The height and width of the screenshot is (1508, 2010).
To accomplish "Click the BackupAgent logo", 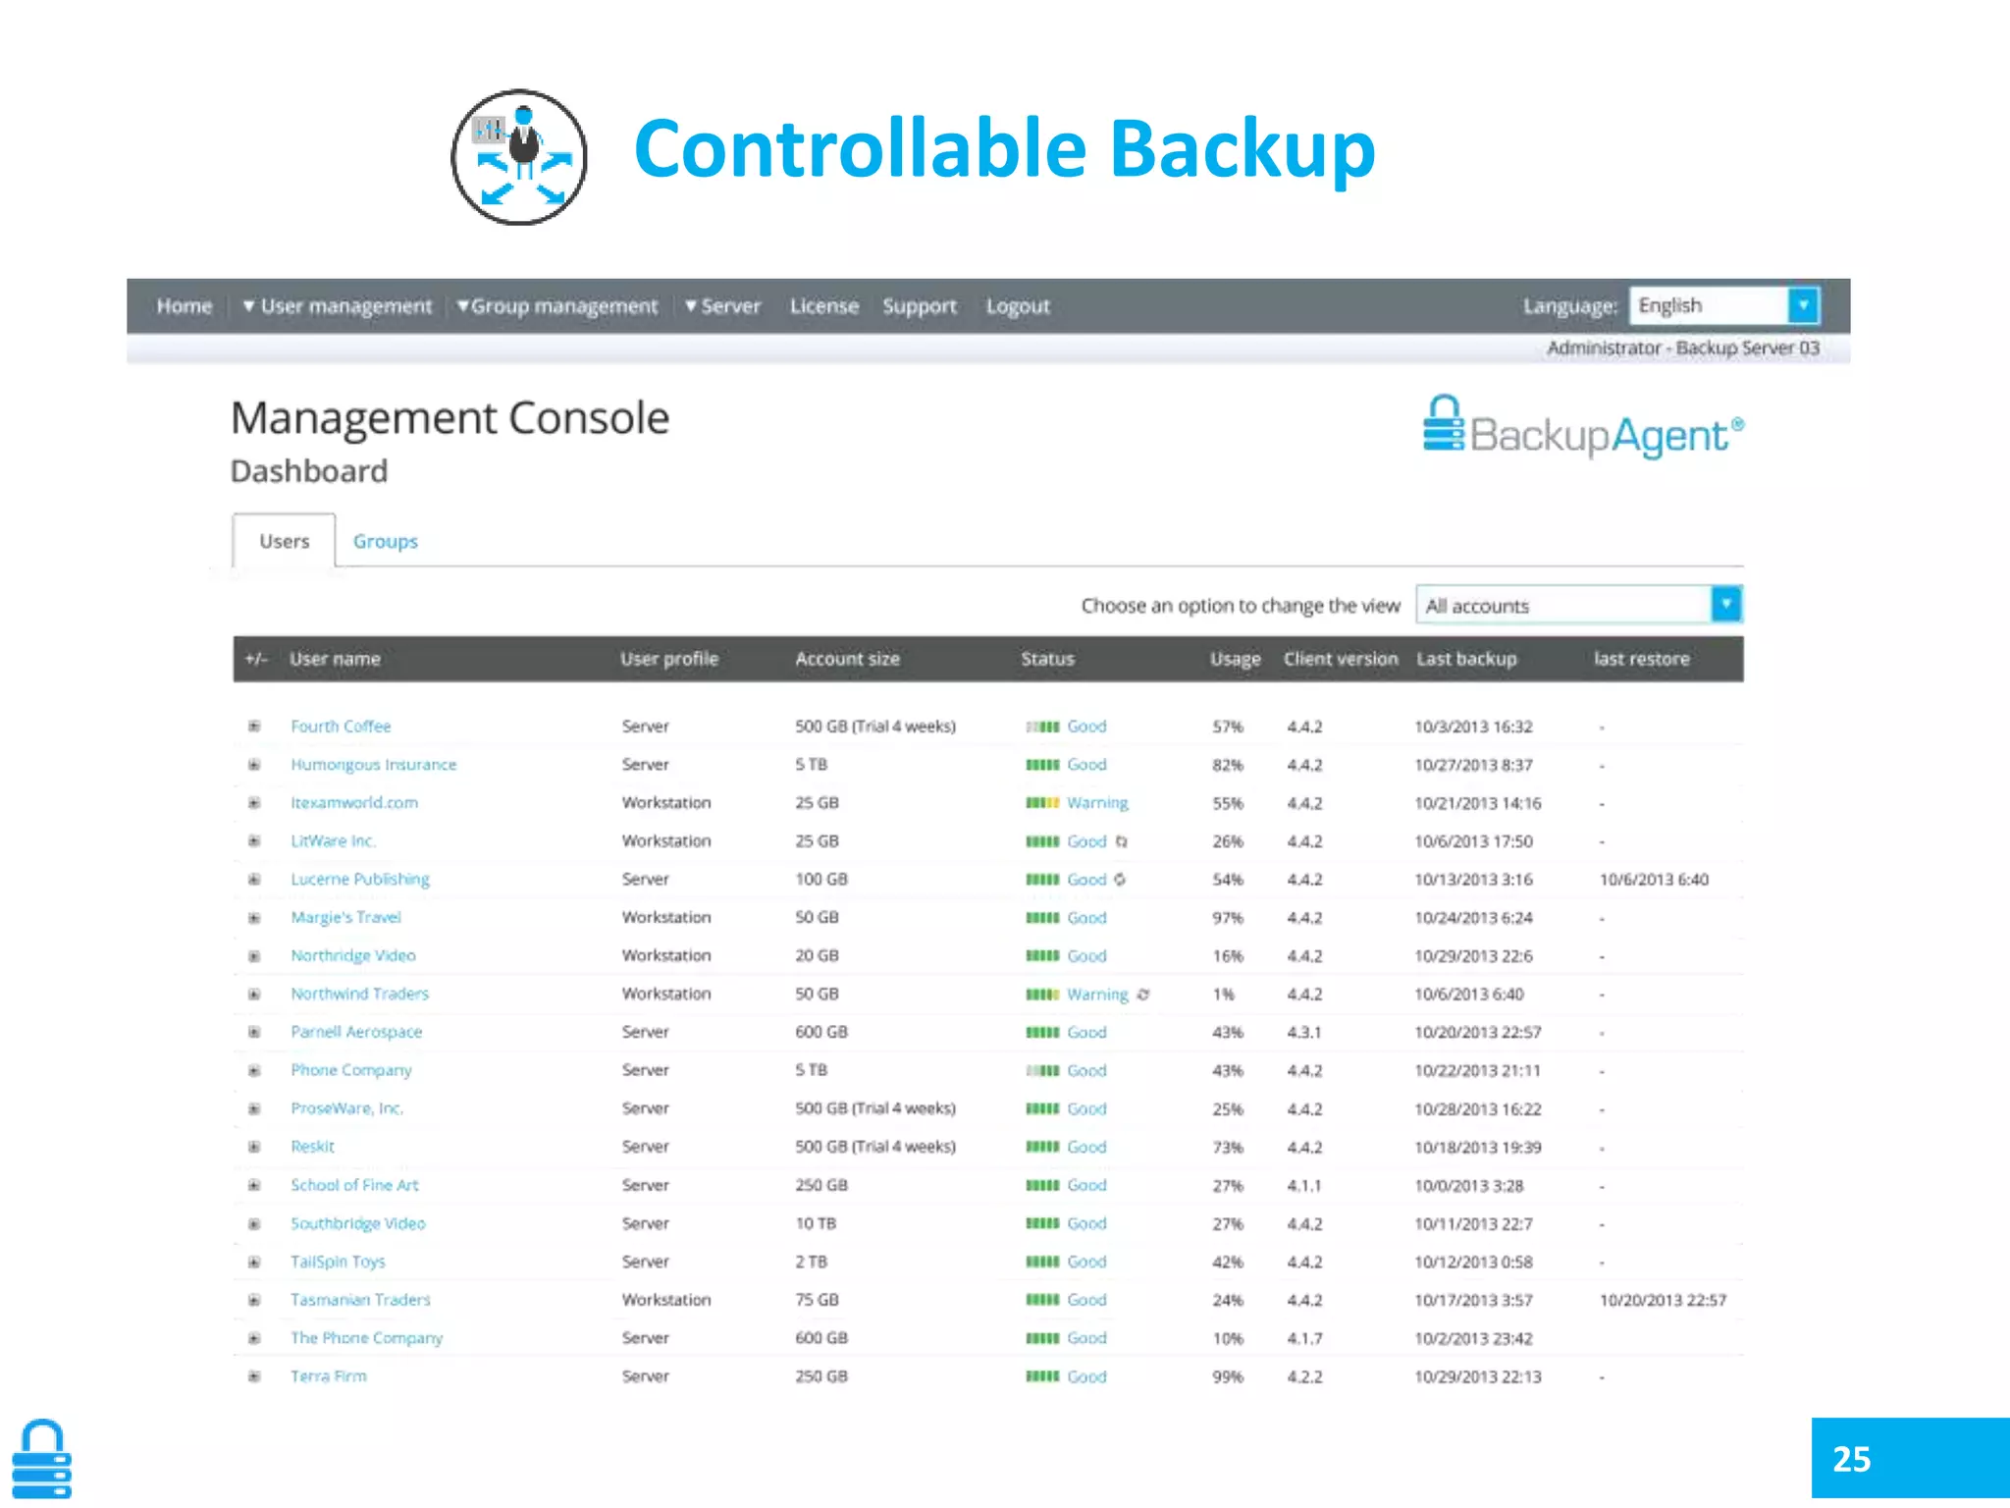I will [x=1583, y=428].
